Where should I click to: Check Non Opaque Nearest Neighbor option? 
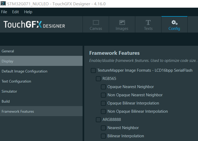pos(103,95)
